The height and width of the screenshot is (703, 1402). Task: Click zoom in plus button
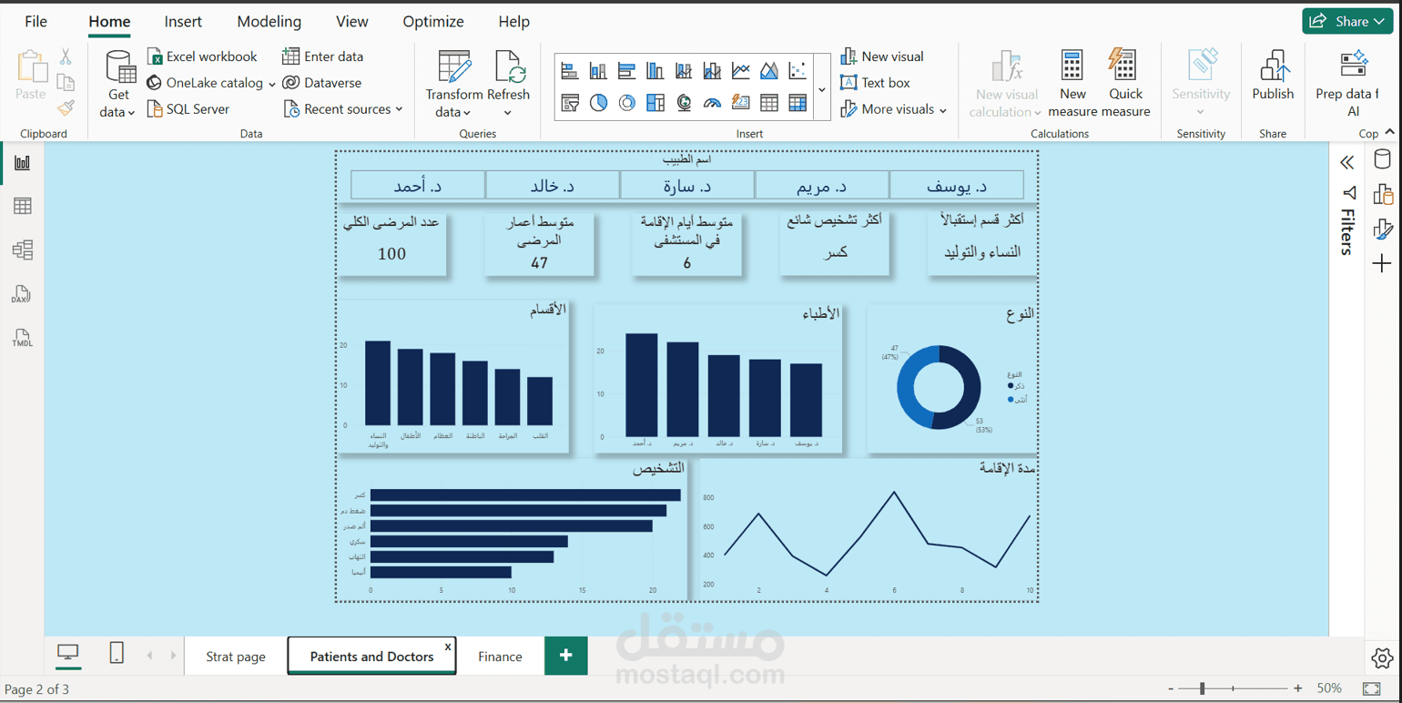tap(1298, 688)
